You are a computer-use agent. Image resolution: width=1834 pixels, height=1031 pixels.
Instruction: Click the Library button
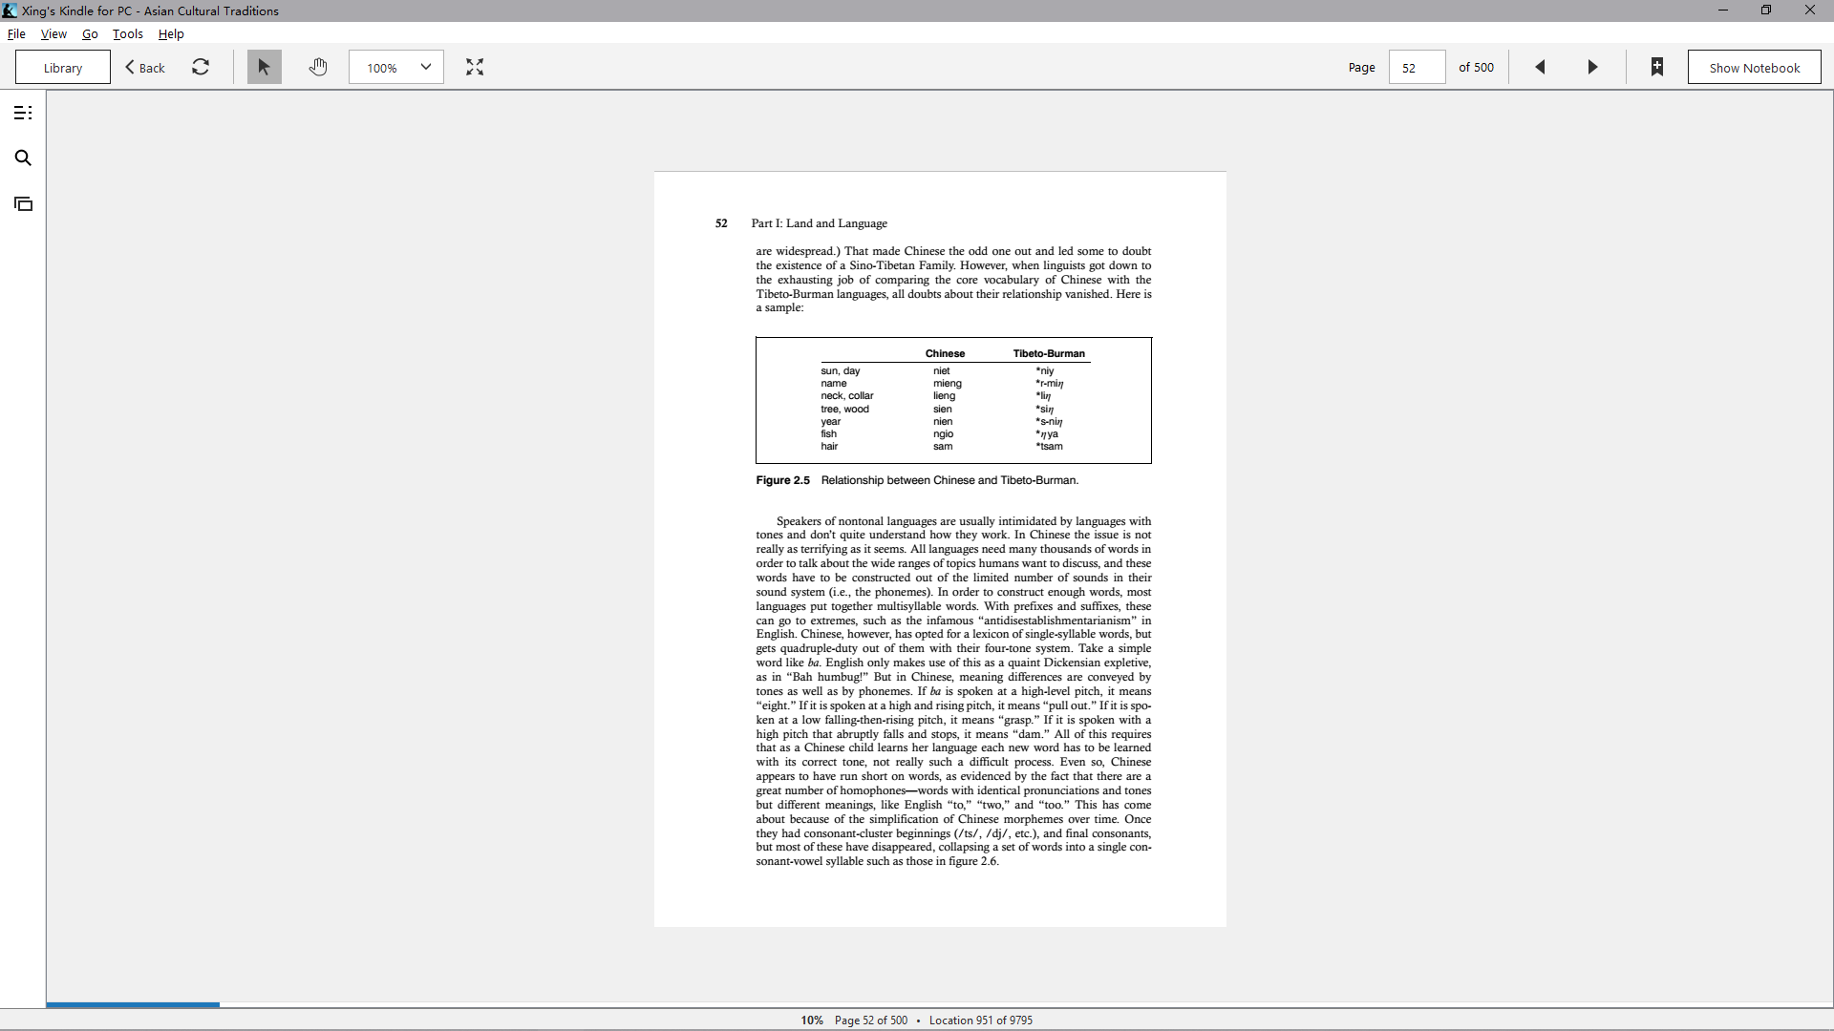[x=63, y=67]
